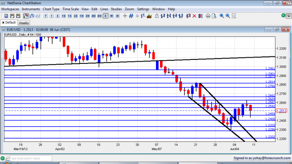Expand the Studies menu
The image size is (292, 164).
point(116,9)
